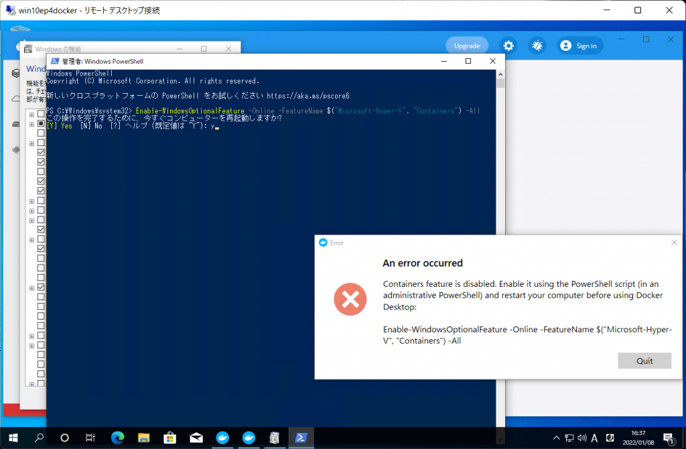The height and width of the screenshot is (449, 686).
Task: Open Task View on taskbar
Action: click(90, 438)
